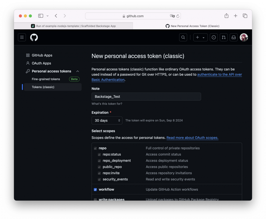Screen dimensions: 266x219
Task: Toggle the public_repo checkbox
Action: (x=99, y=167)
